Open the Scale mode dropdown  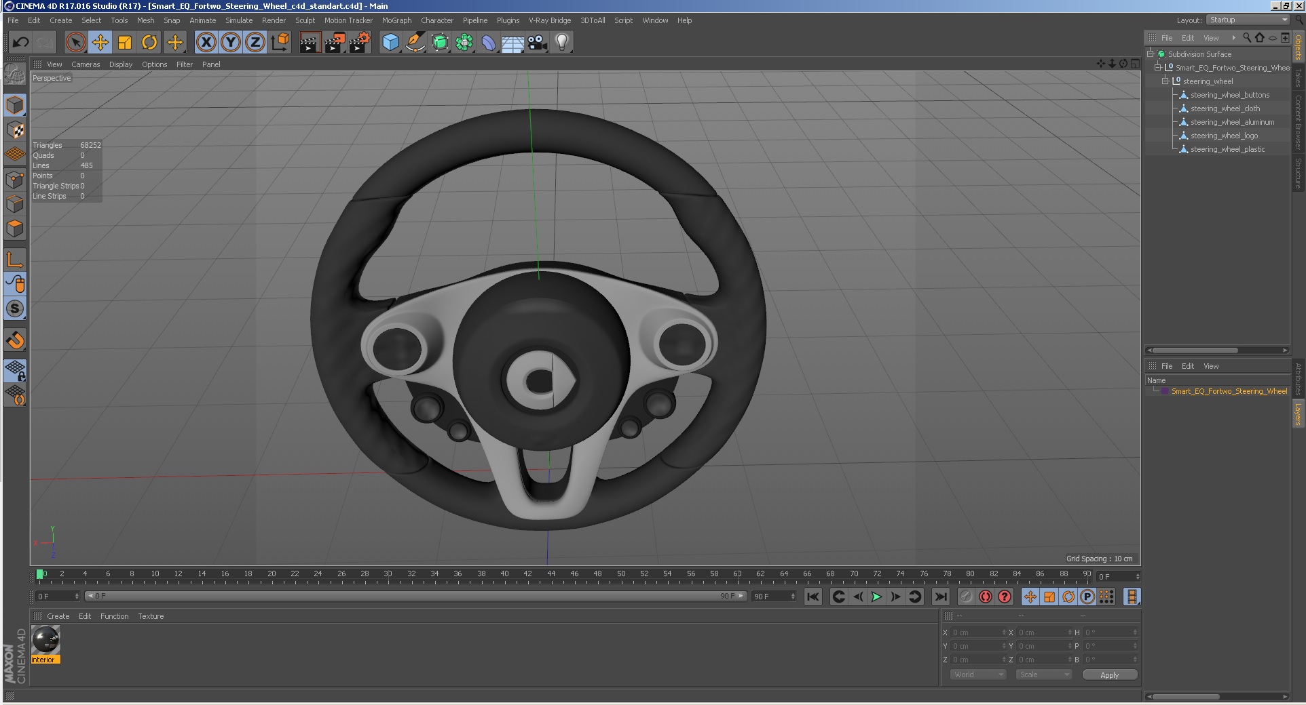pyautogui.click(x=1044, y=674)
